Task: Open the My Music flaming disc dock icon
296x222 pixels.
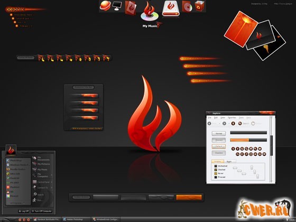Action: 149,12
